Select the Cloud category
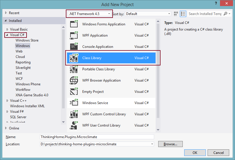Screen dimensions: 235x160 coord(20,57)
